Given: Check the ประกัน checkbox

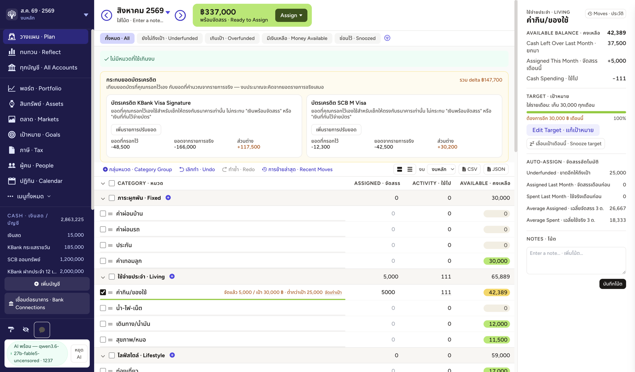Looking at the screenshot, I should (x=103, y=245).
